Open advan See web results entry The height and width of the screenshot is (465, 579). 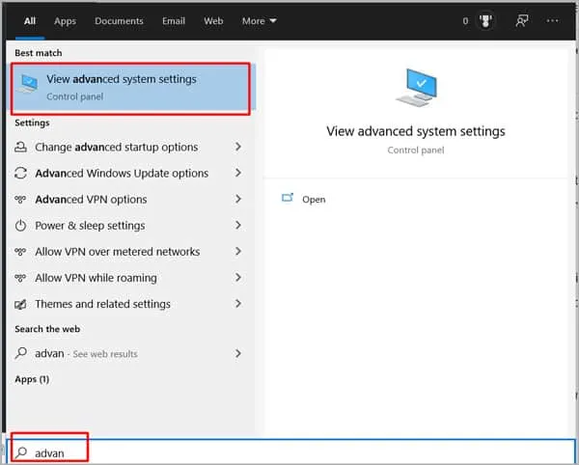pyautogui.click(x=127, y=353)
